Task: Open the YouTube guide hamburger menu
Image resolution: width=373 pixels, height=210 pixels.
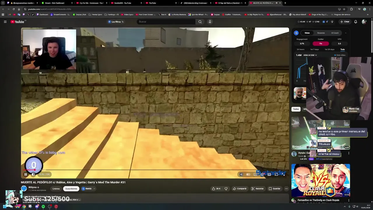Action: point(5,22)
